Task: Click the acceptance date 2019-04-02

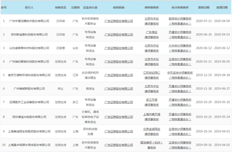Action: (222, 145)
